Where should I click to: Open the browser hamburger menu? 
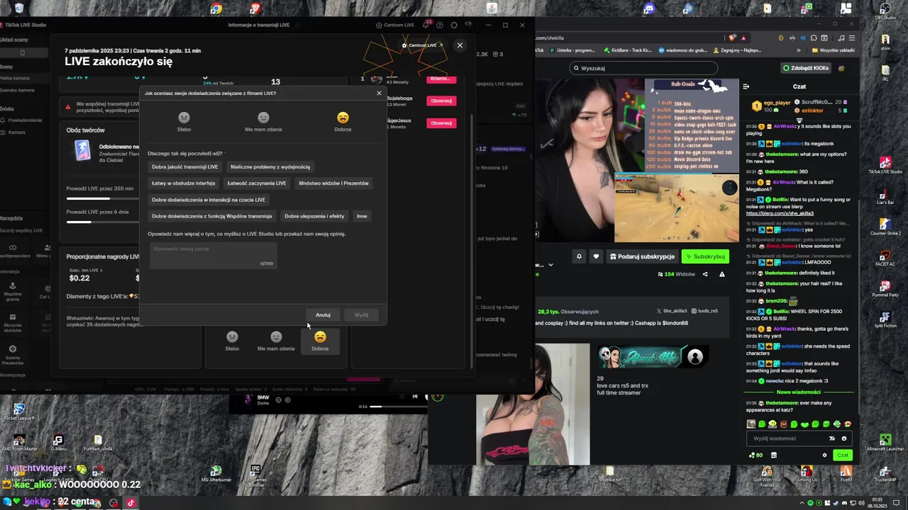pos(852,38)
